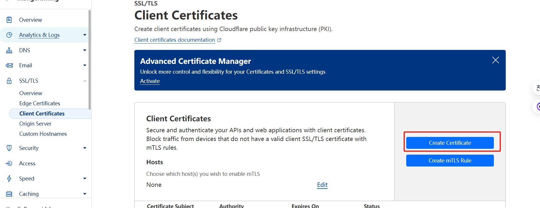Go to Origin Server page
This screenshot has width=540, height=208.
[35, 124]
